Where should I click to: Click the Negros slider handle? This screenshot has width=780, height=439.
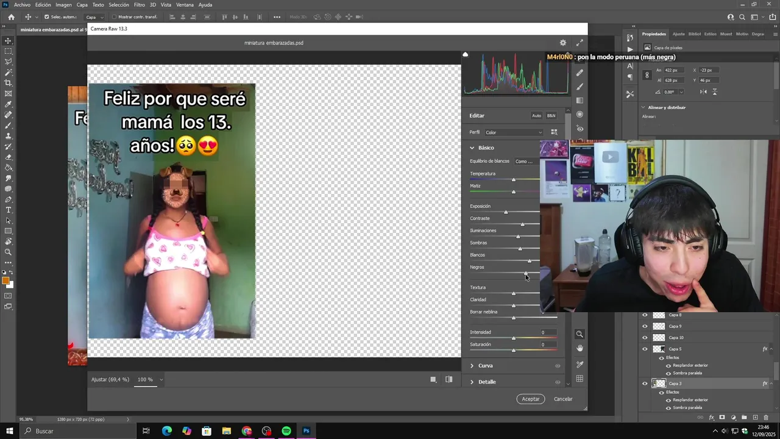tap(526, 273)
